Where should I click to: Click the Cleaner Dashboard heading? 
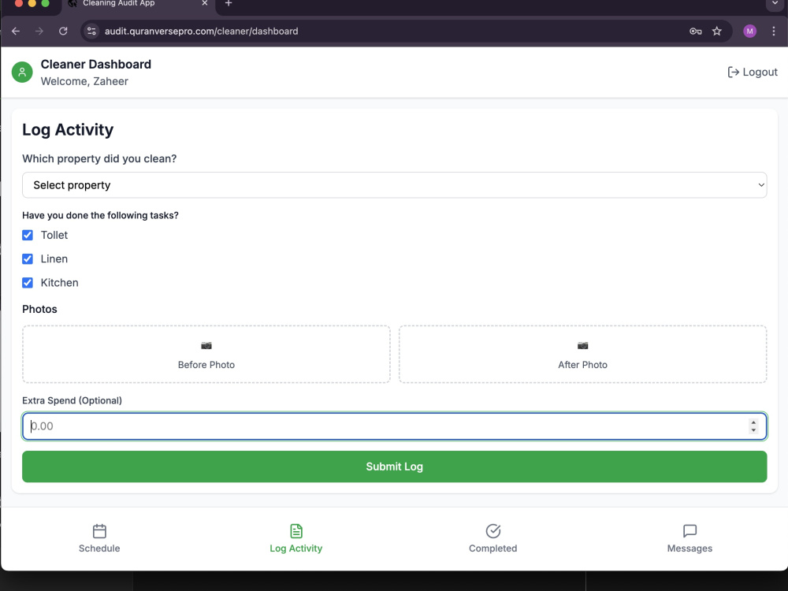pyautogui.click(x=96, y=65)
